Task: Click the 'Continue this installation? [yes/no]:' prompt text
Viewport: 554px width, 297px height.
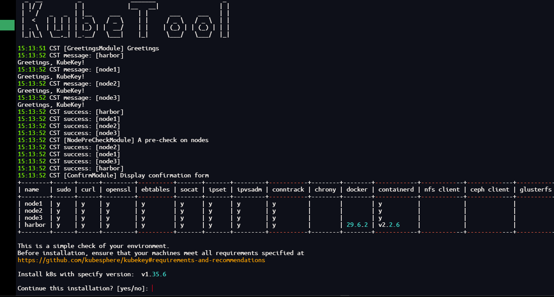Action: click(83, 289)
